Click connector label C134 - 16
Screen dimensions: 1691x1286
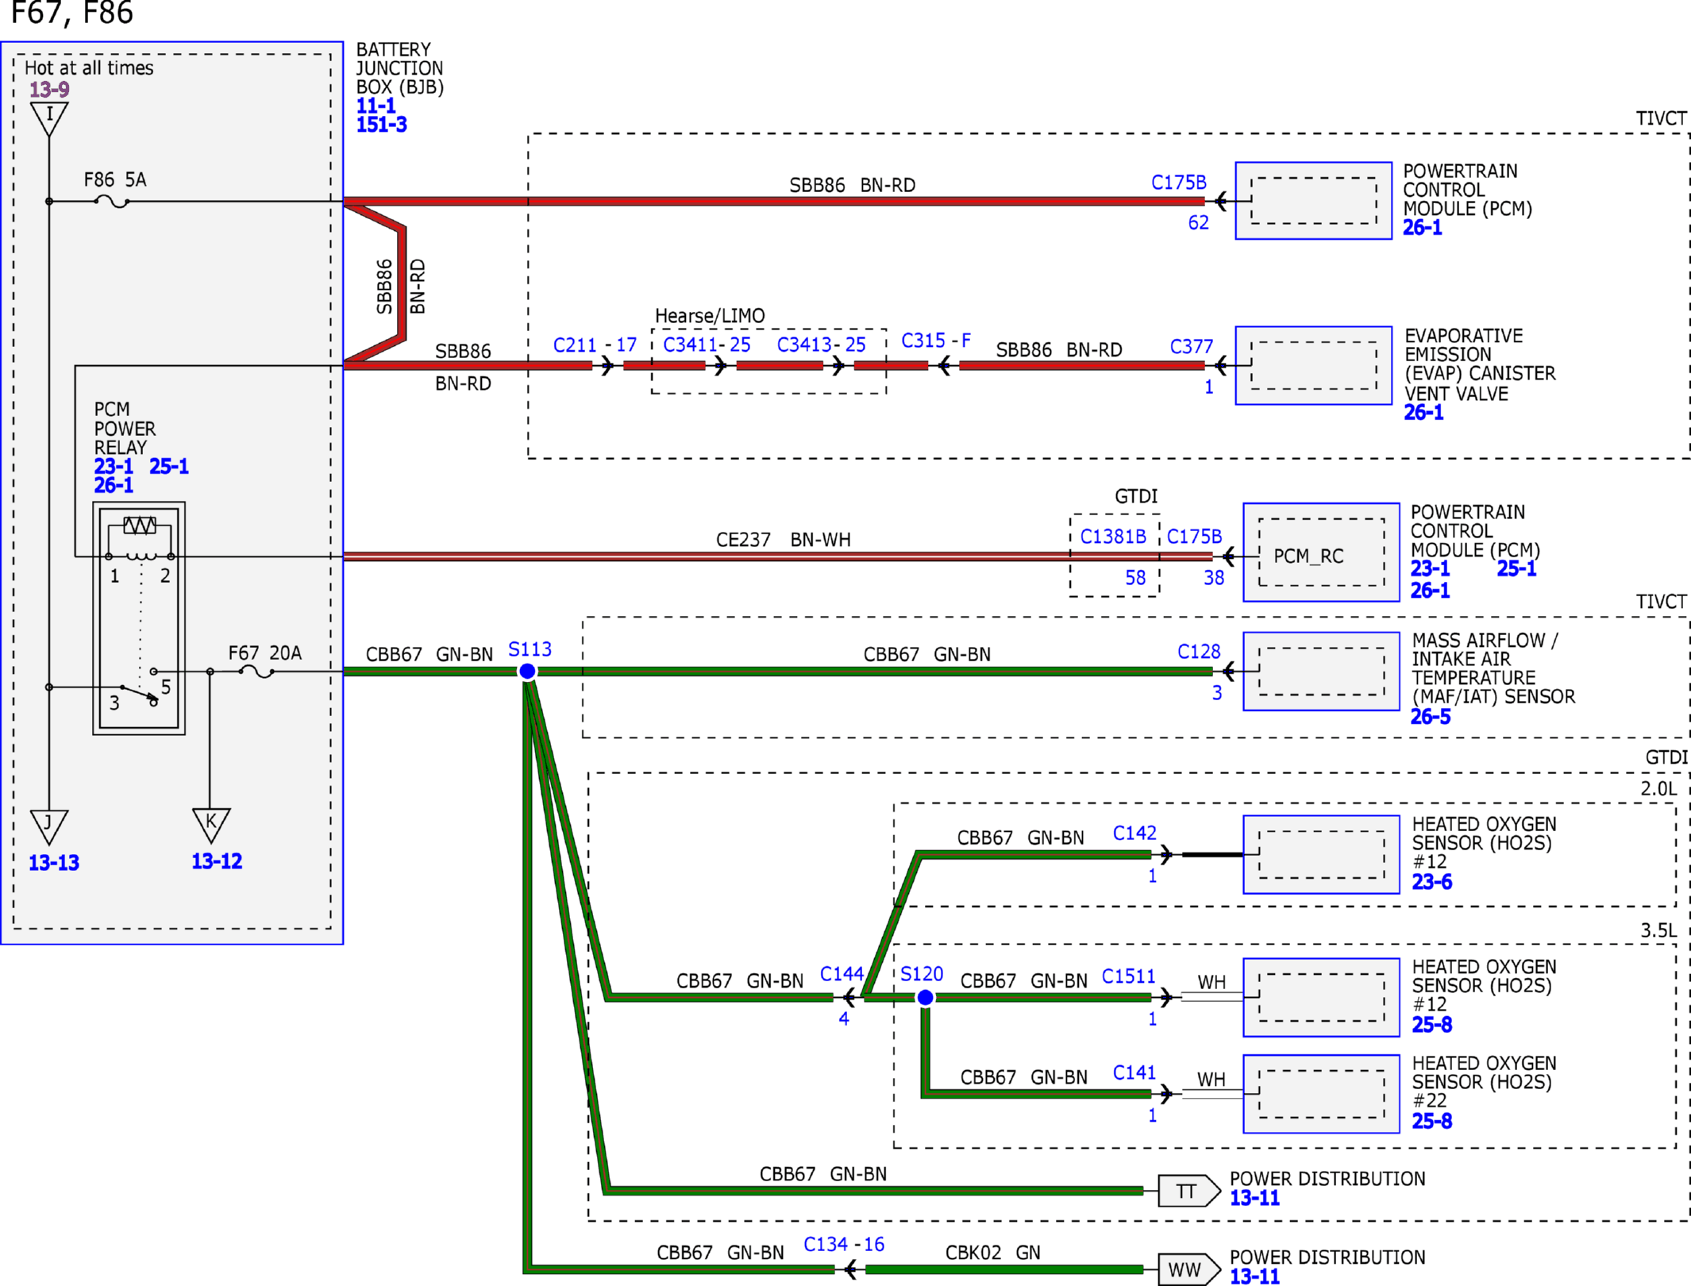(844, 1245)
